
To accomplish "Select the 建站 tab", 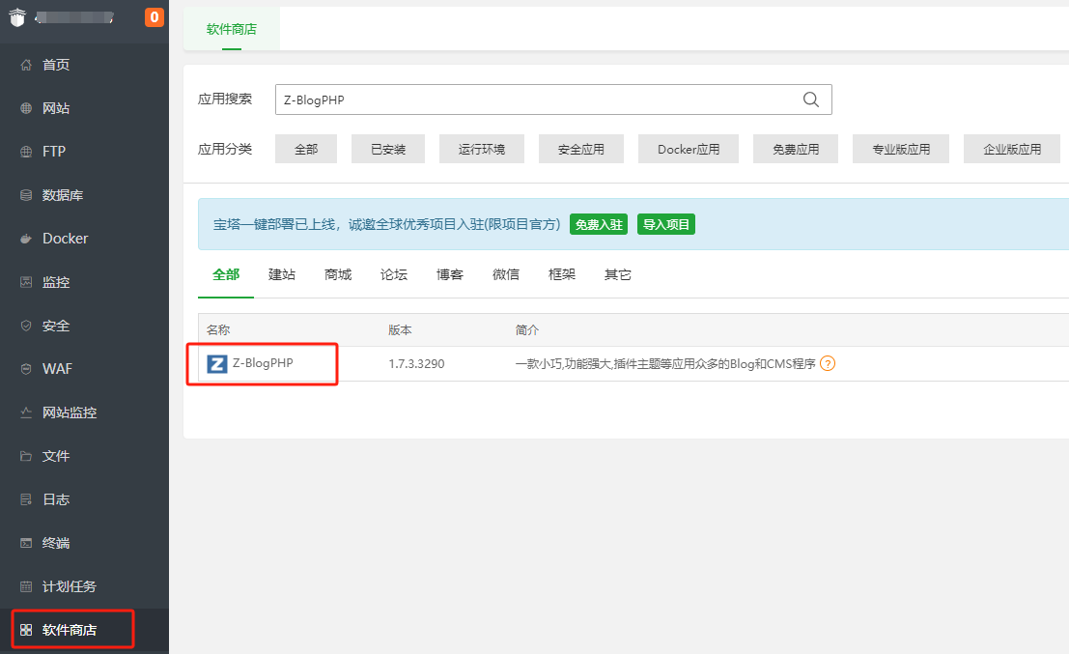I will click(282, 274).
